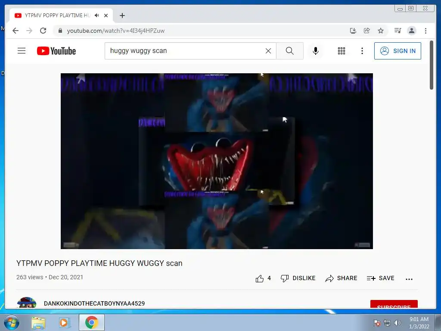Image resolution: width=441 pixels, height=331 pixels.
Task: Clear the search text with X
Action: 268,51
